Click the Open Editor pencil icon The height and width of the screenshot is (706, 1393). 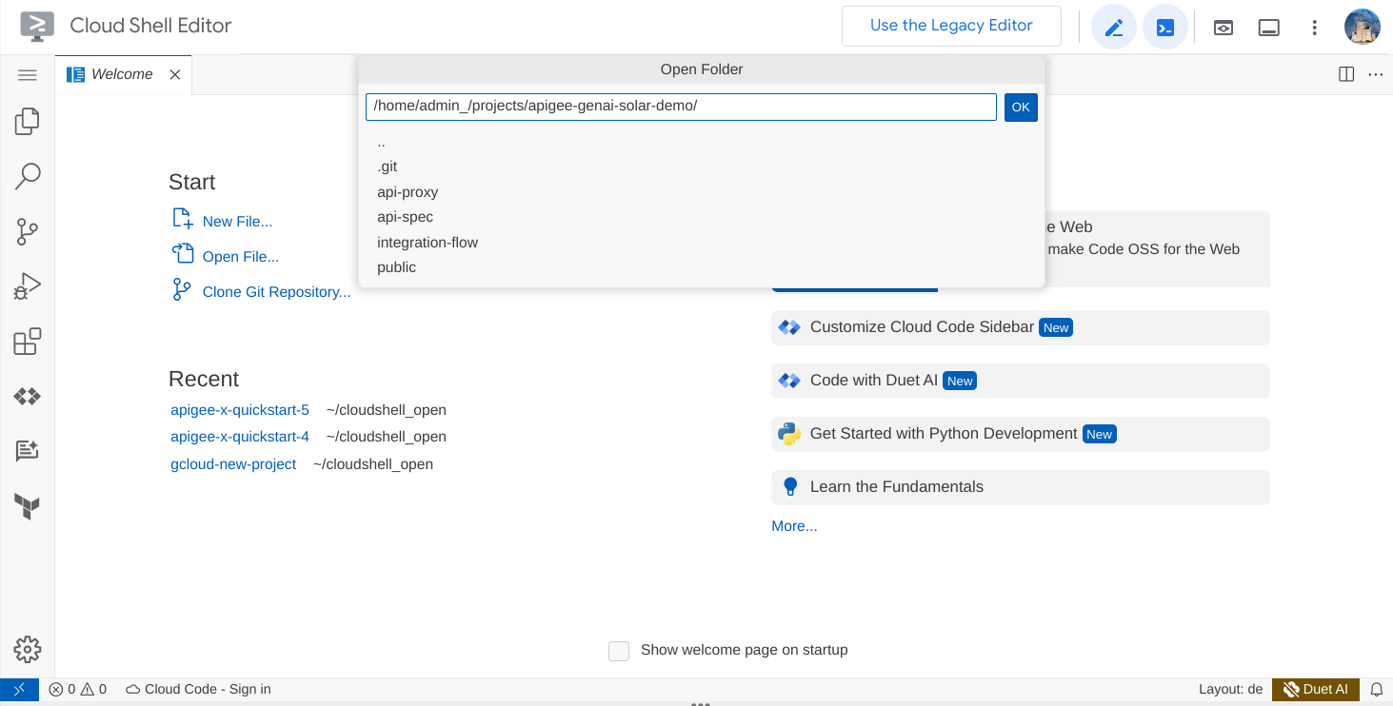(1114, 28)
